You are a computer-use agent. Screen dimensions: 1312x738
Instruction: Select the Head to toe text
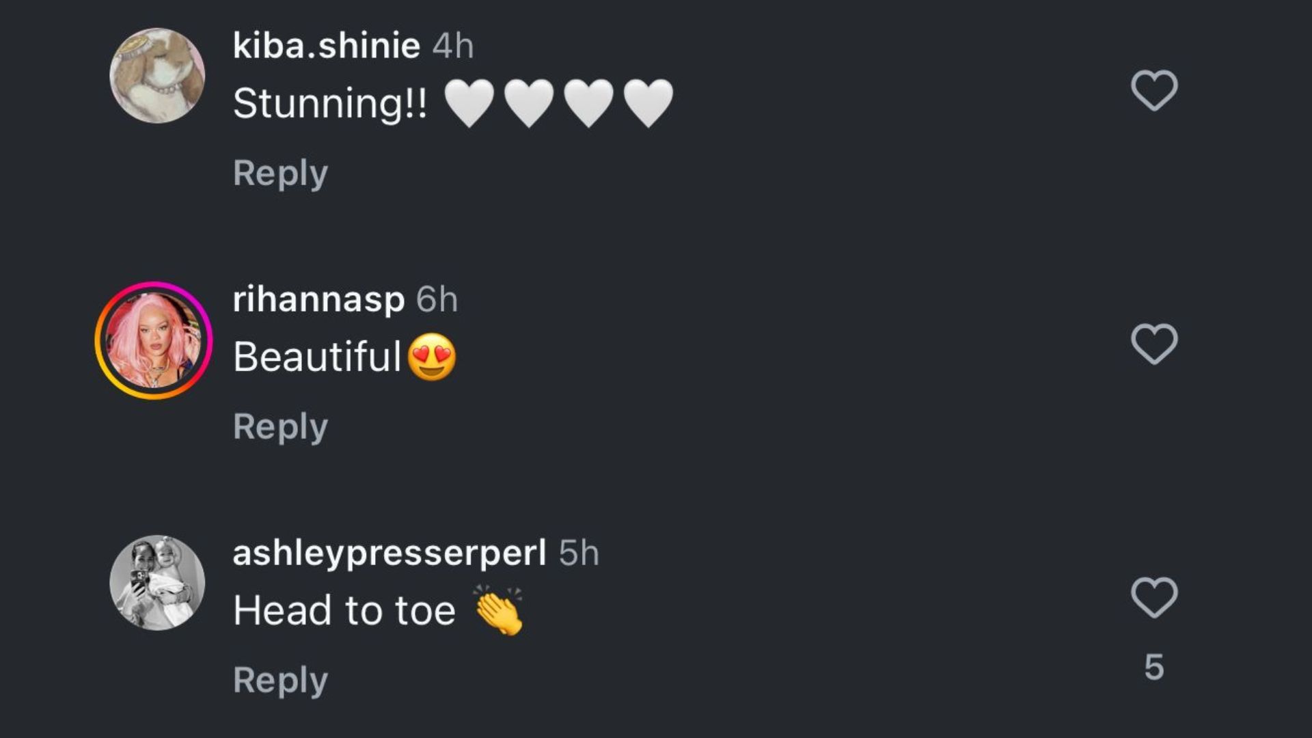coord(344,610)
